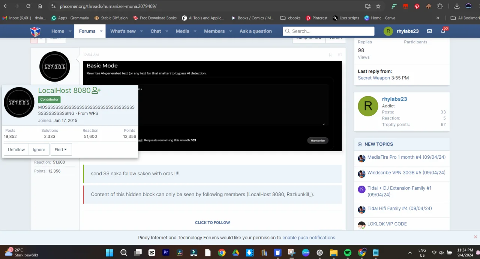
Task: Open the What's new navigation tab
Action: [123, 31]
